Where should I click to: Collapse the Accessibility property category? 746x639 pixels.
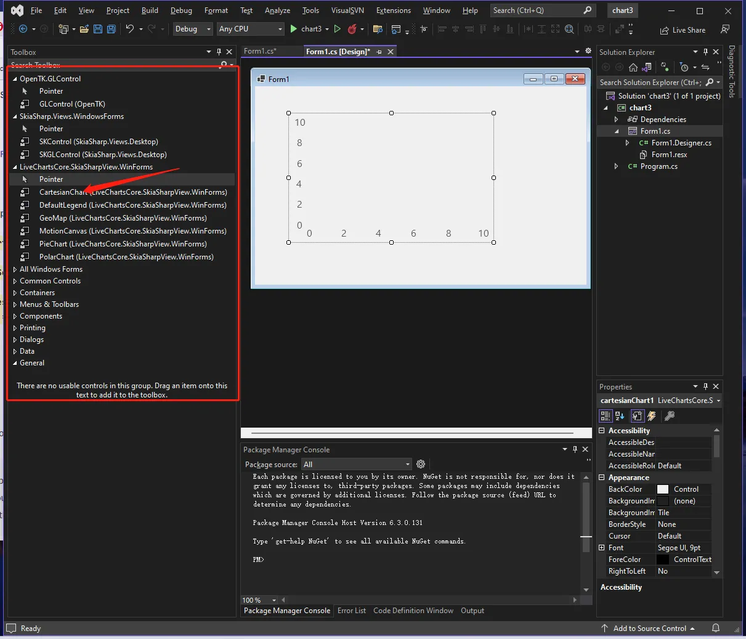click(602, 431)
